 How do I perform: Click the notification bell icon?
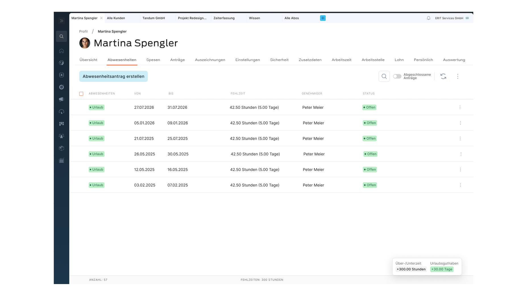click(x=428, y=18)
